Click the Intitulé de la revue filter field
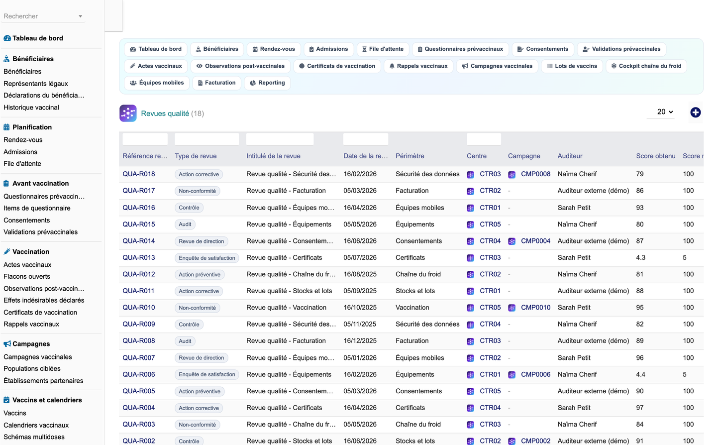Screen dimensions: 719x445 coord(280,139)
